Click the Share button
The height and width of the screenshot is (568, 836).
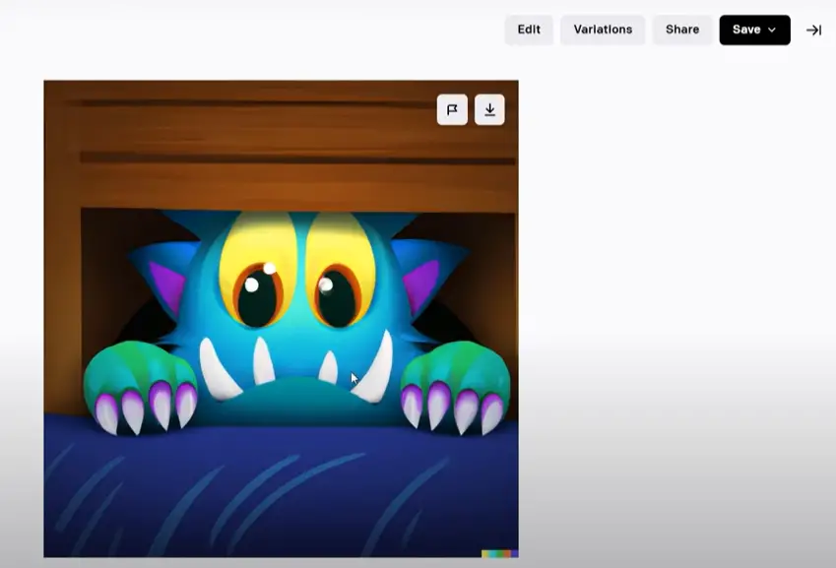click(682, 30)
